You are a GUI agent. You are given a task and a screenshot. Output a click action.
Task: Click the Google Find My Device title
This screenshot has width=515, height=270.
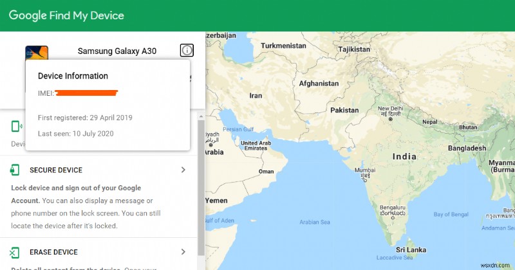66,15
